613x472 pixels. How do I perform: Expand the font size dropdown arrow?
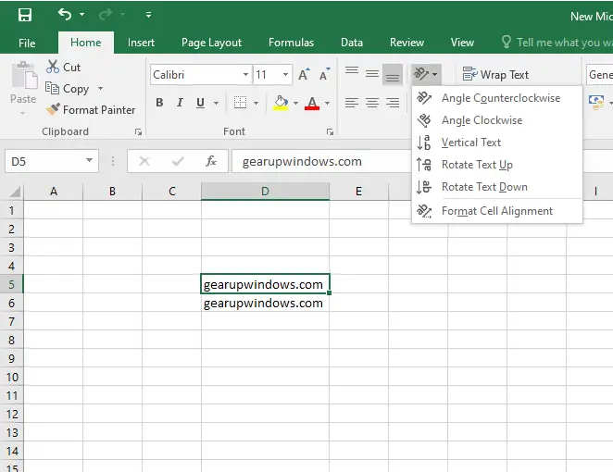pyautogui.click(x=286, y=74)
